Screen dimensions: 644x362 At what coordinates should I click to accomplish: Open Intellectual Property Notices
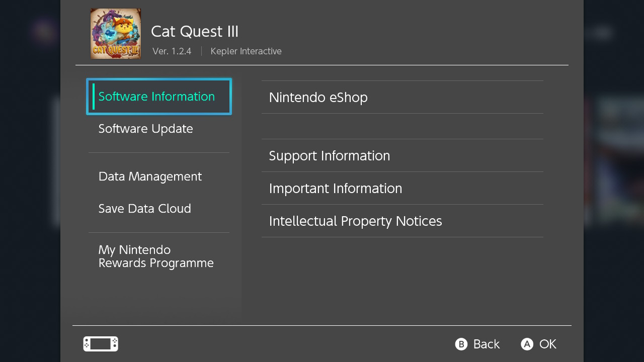pyautogui.click(x=403, y=221)
